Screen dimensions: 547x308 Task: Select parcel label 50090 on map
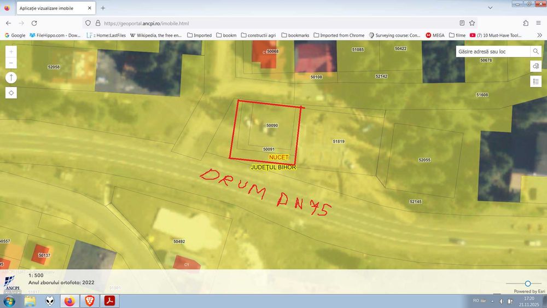pos(272,125)
